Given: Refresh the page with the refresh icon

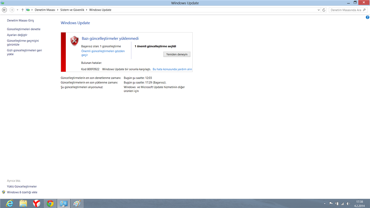Looking at the screenshot, I should (x=324, y=10).
